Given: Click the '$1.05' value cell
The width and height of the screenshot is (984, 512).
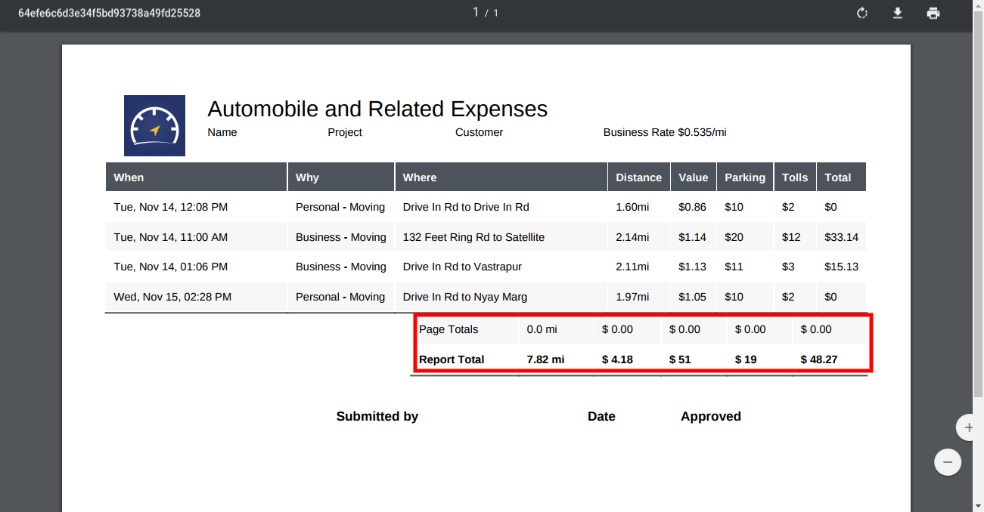Looking at the screenshot, I should [693, 297].
